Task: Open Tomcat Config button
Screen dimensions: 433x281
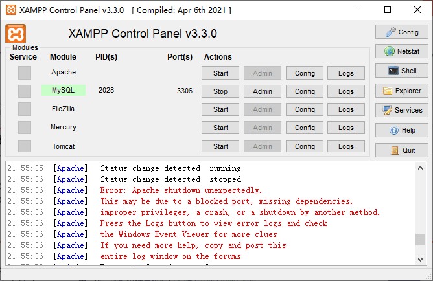Action: coord(305,146)
